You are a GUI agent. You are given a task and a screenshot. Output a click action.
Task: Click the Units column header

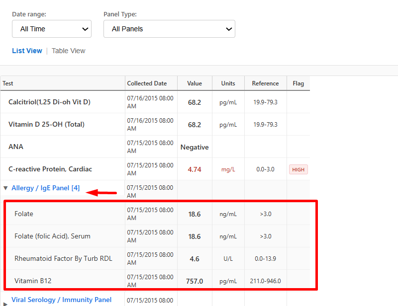pyautogui.click(x=228, y=83)
